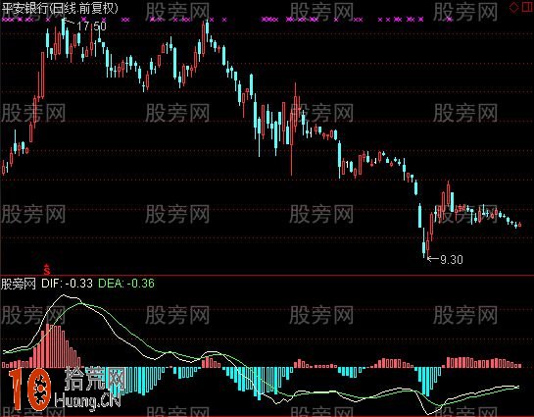Screen dimensions: 534x417
Task: Click the DIF: -0.33 indicator value
Action: [x=67, y=284]
